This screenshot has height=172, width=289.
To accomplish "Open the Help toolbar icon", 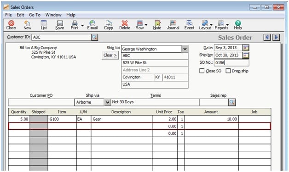I will click(238, 25).
